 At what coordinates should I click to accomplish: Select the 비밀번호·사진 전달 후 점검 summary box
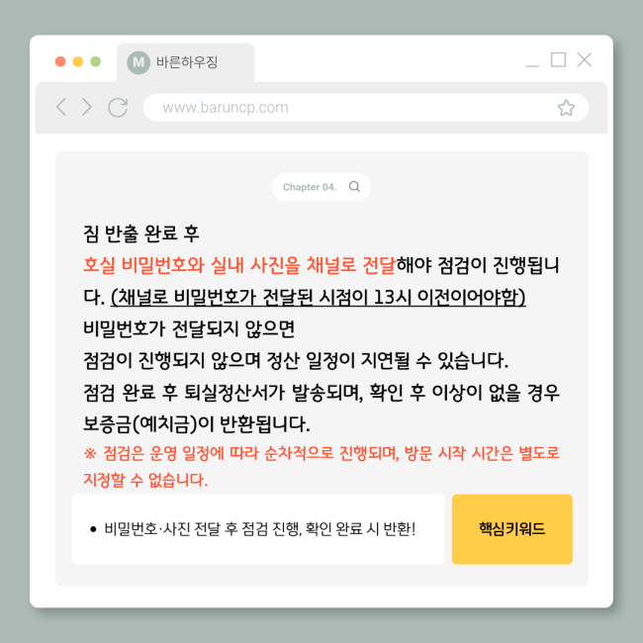click(x=258, y=529)
